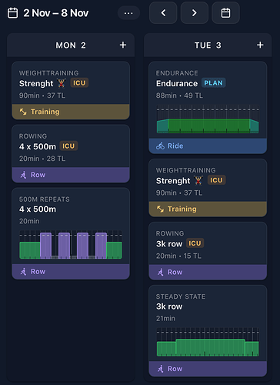280x385 pixels.
Task: Open the Tuesday 3k row ICU activity
Action: [x=208, y=251]
